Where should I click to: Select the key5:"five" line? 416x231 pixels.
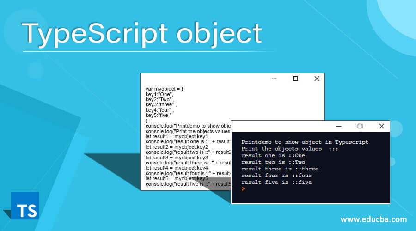coord(159,115)
